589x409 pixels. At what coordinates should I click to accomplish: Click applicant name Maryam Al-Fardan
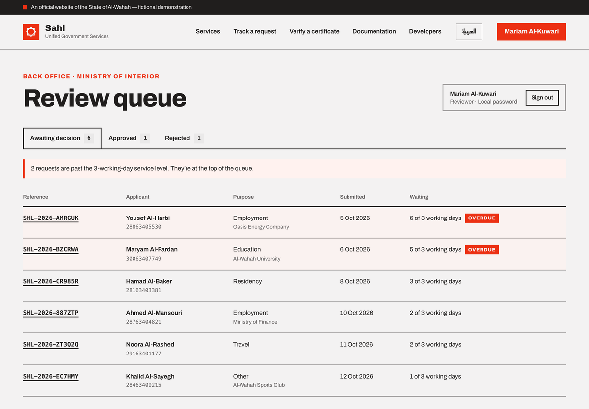[x=152, y=249]
